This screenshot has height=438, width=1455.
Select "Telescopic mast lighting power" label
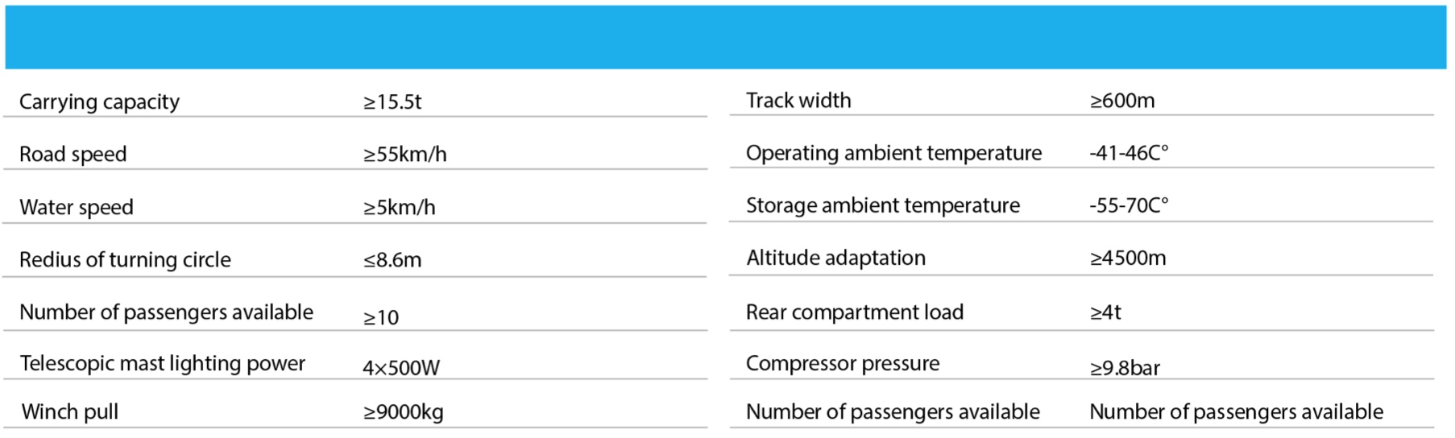tap(163, 364)
